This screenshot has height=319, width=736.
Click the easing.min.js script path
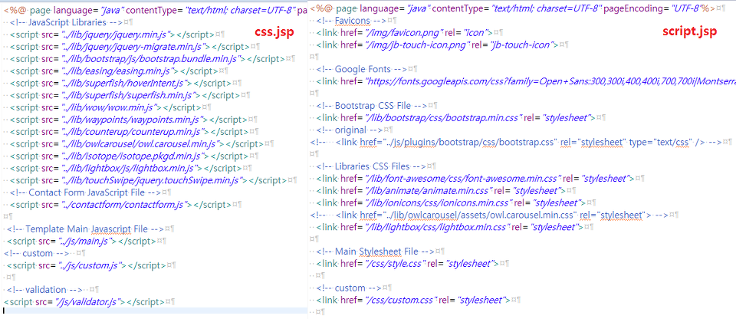(x=120, y=71)
